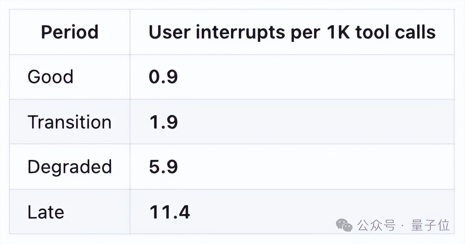This screenshot has height=244, width=465.
Task: Click the letter 'P' in Period header
Action: coord(46,32)
